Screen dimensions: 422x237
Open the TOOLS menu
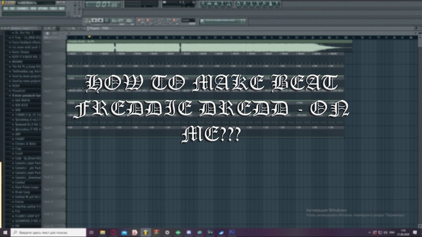(53, 8)
